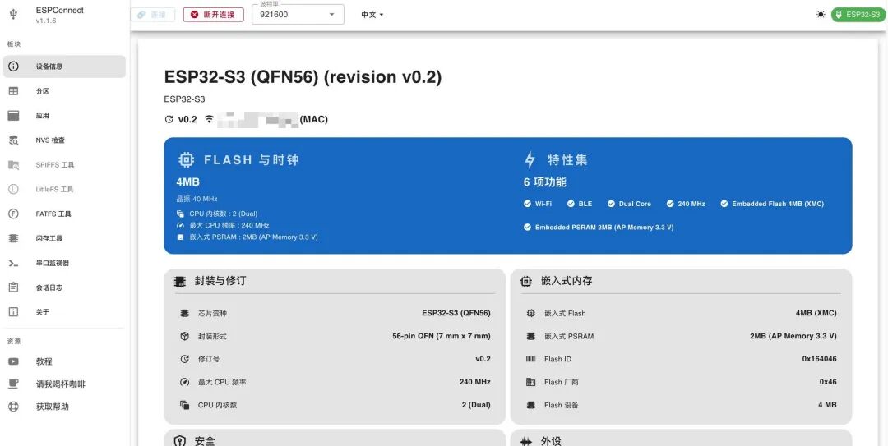Screen dimensions: 888x446
Task: Click the chip icon in 嵌入式内存 header
Action: tap(526, 281)
